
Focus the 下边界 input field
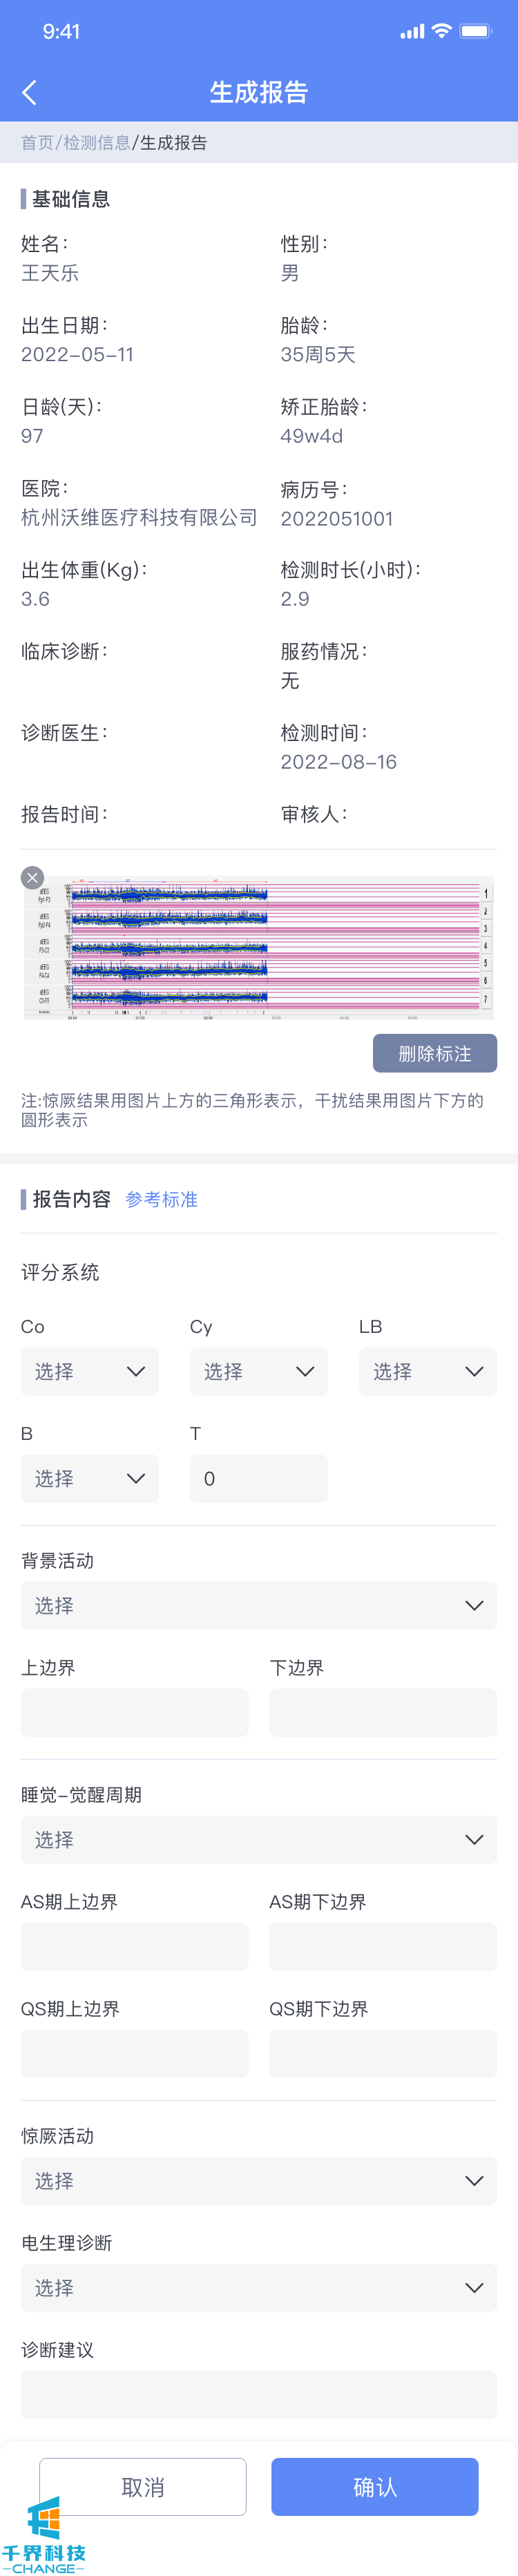pos(382,1712)
